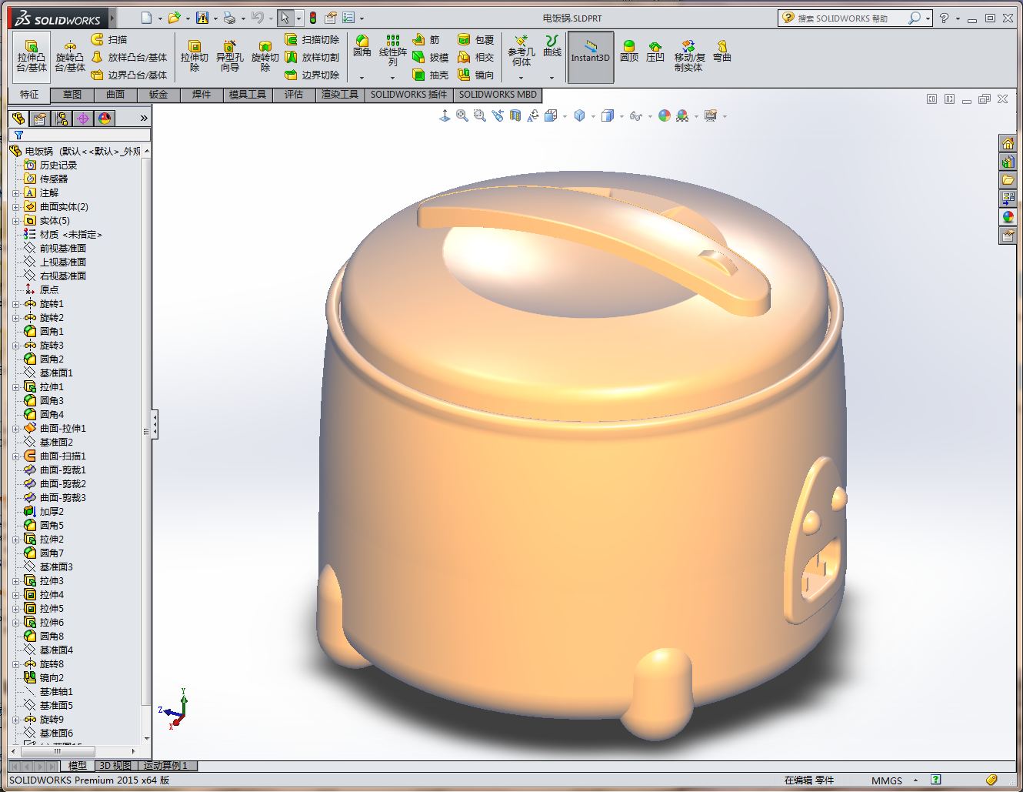Switch to the 草图 (Sketch) tab
The width and height of the screenshot is (1023, 792).
point(72,95)
